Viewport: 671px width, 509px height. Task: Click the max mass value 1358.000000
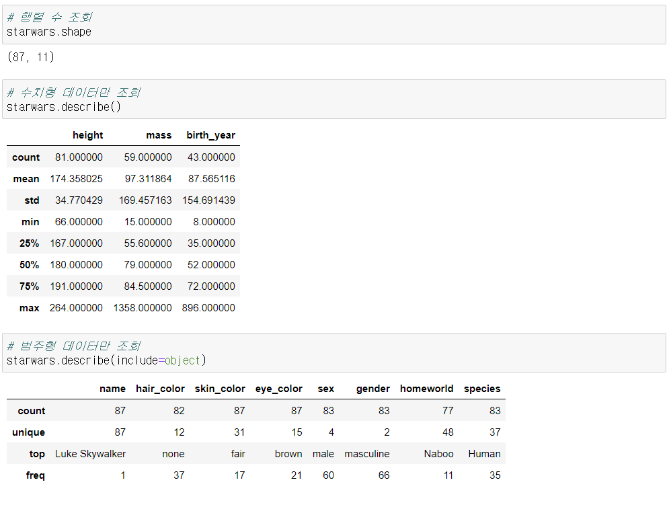click(143, 308)
